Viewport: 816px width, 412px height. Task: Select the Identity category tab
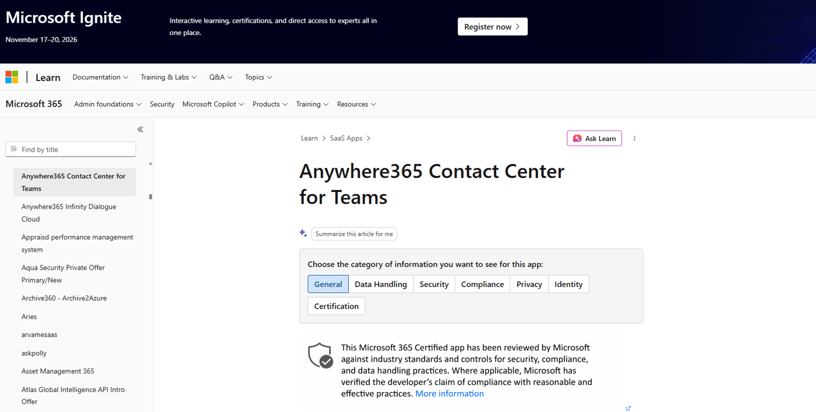tap(569, 284)
